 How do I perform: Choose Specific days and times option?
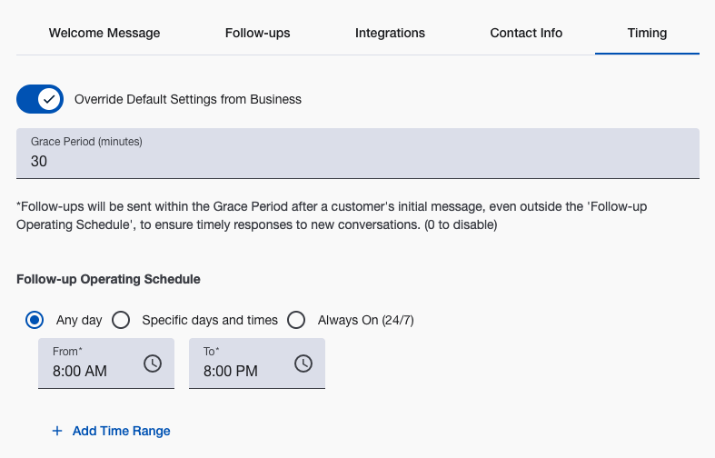[x=120, y=320]
